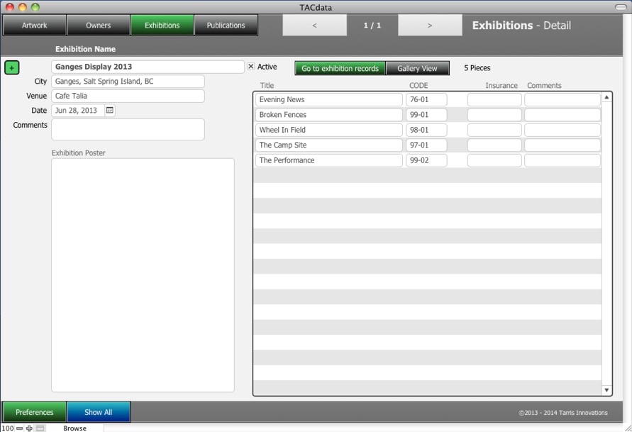Image resolution: width=632 pixels, height=432 pixels.
Task: Open the Owners tab
Action: click(x=99, y=26)
